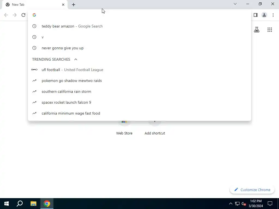Open Chrome's three-dot menu
This screenshot has height=209, width=279.
(273, 15)
